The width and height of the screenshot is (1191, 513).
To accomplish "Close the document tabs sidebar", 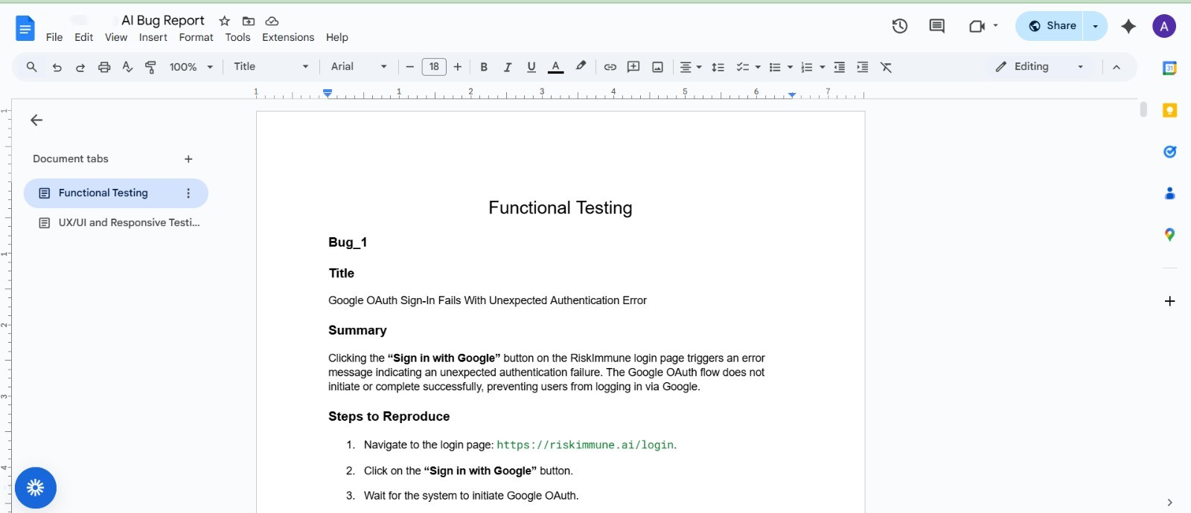I will click(36, 120).
